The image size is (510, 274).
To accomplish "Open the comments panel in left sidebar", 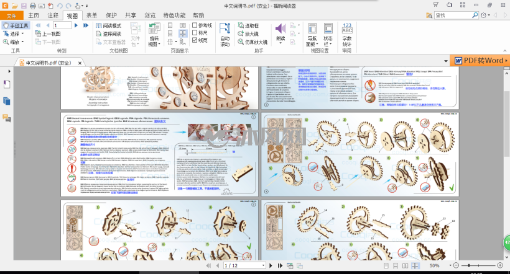I will click(x=6, y=118).
